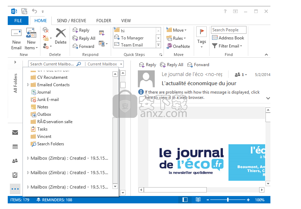301x209 pixels.
Task: Click Forward in the ribbon
Action: (x=83, y=46)
